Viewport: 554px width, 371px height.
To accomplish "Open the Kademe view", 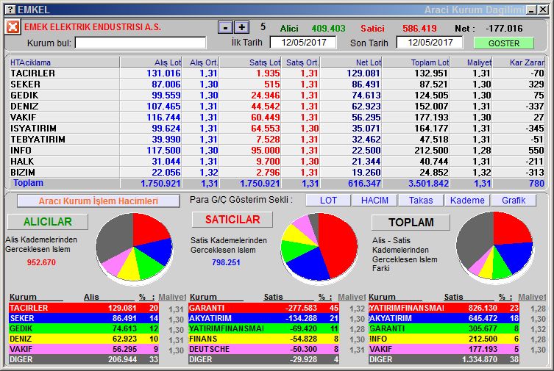I will (467, 201).
